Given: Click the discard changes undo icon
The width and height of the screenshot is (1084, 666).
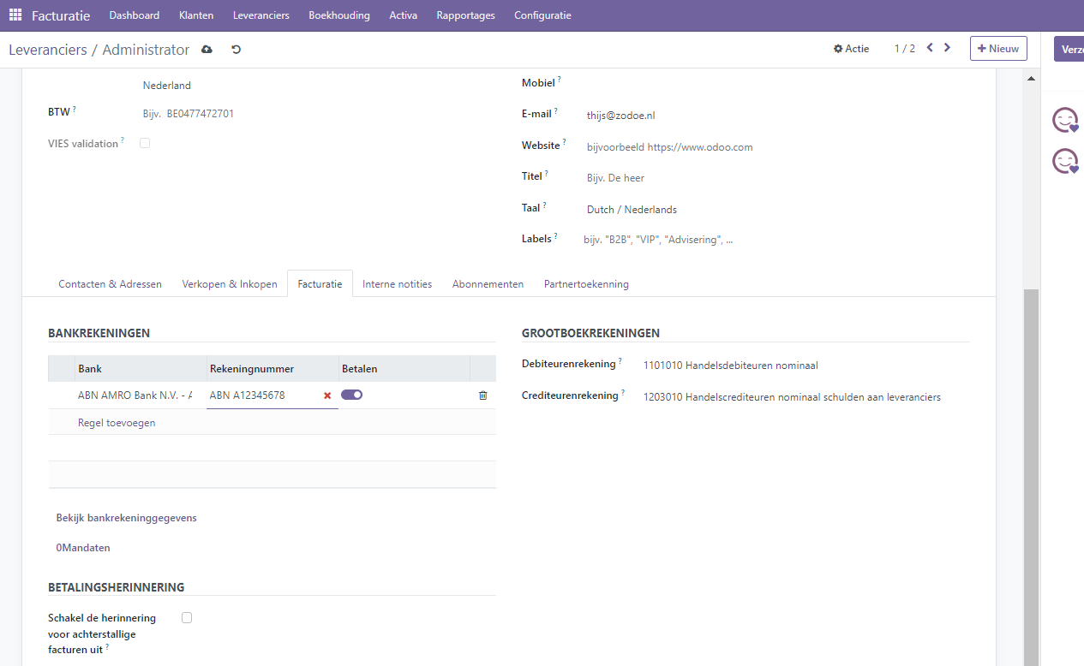Looking at the screenshot, I should 237,50.
